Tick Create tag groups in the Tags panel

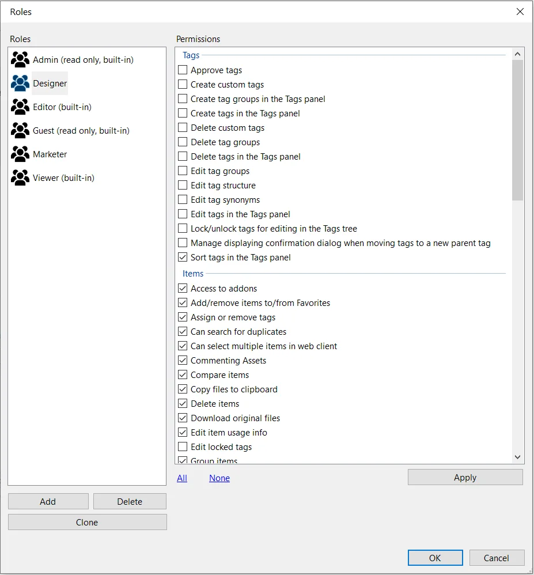[x=183, y=99]
